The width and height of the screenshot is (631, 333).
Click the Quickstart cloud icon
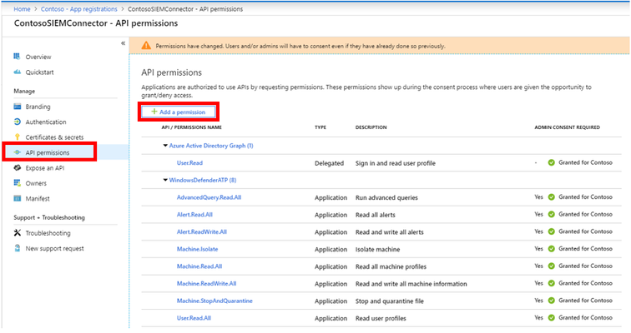click(17, 72)
